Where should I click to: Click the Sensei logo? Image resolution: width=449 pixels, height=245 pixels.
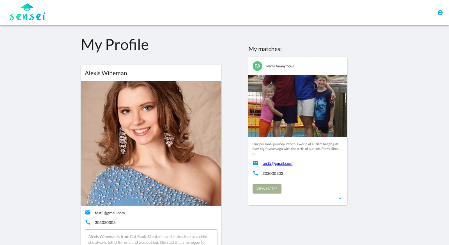tap(27, 12)
